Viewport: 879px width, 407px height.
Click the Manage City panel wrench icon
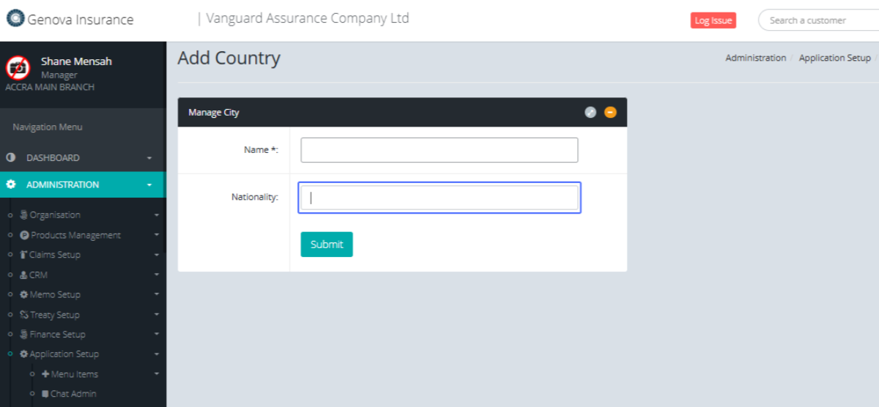[590, 112]
